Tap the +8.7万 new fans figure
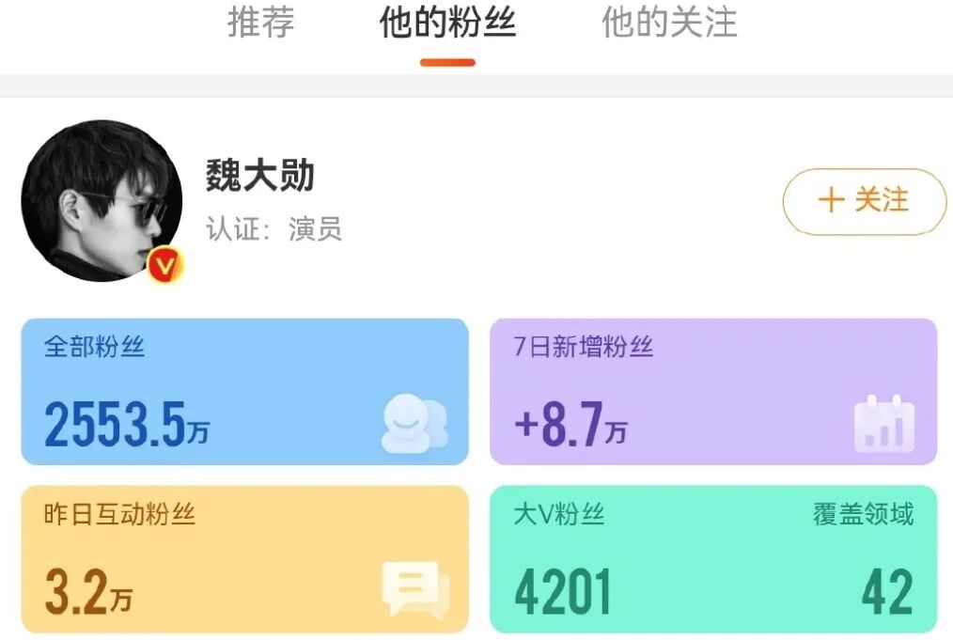 [570, 424]
